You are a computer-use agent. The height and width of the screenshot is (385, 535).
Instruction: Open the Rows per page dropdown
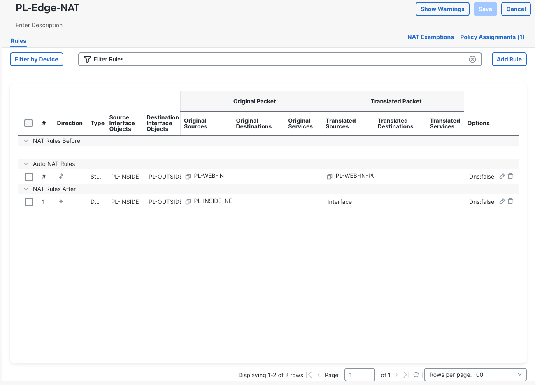(x=475, y=375)
